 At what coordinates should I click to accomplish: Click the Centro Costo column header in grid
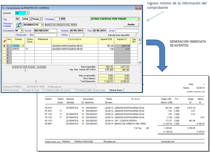click(x=30, y=41)
